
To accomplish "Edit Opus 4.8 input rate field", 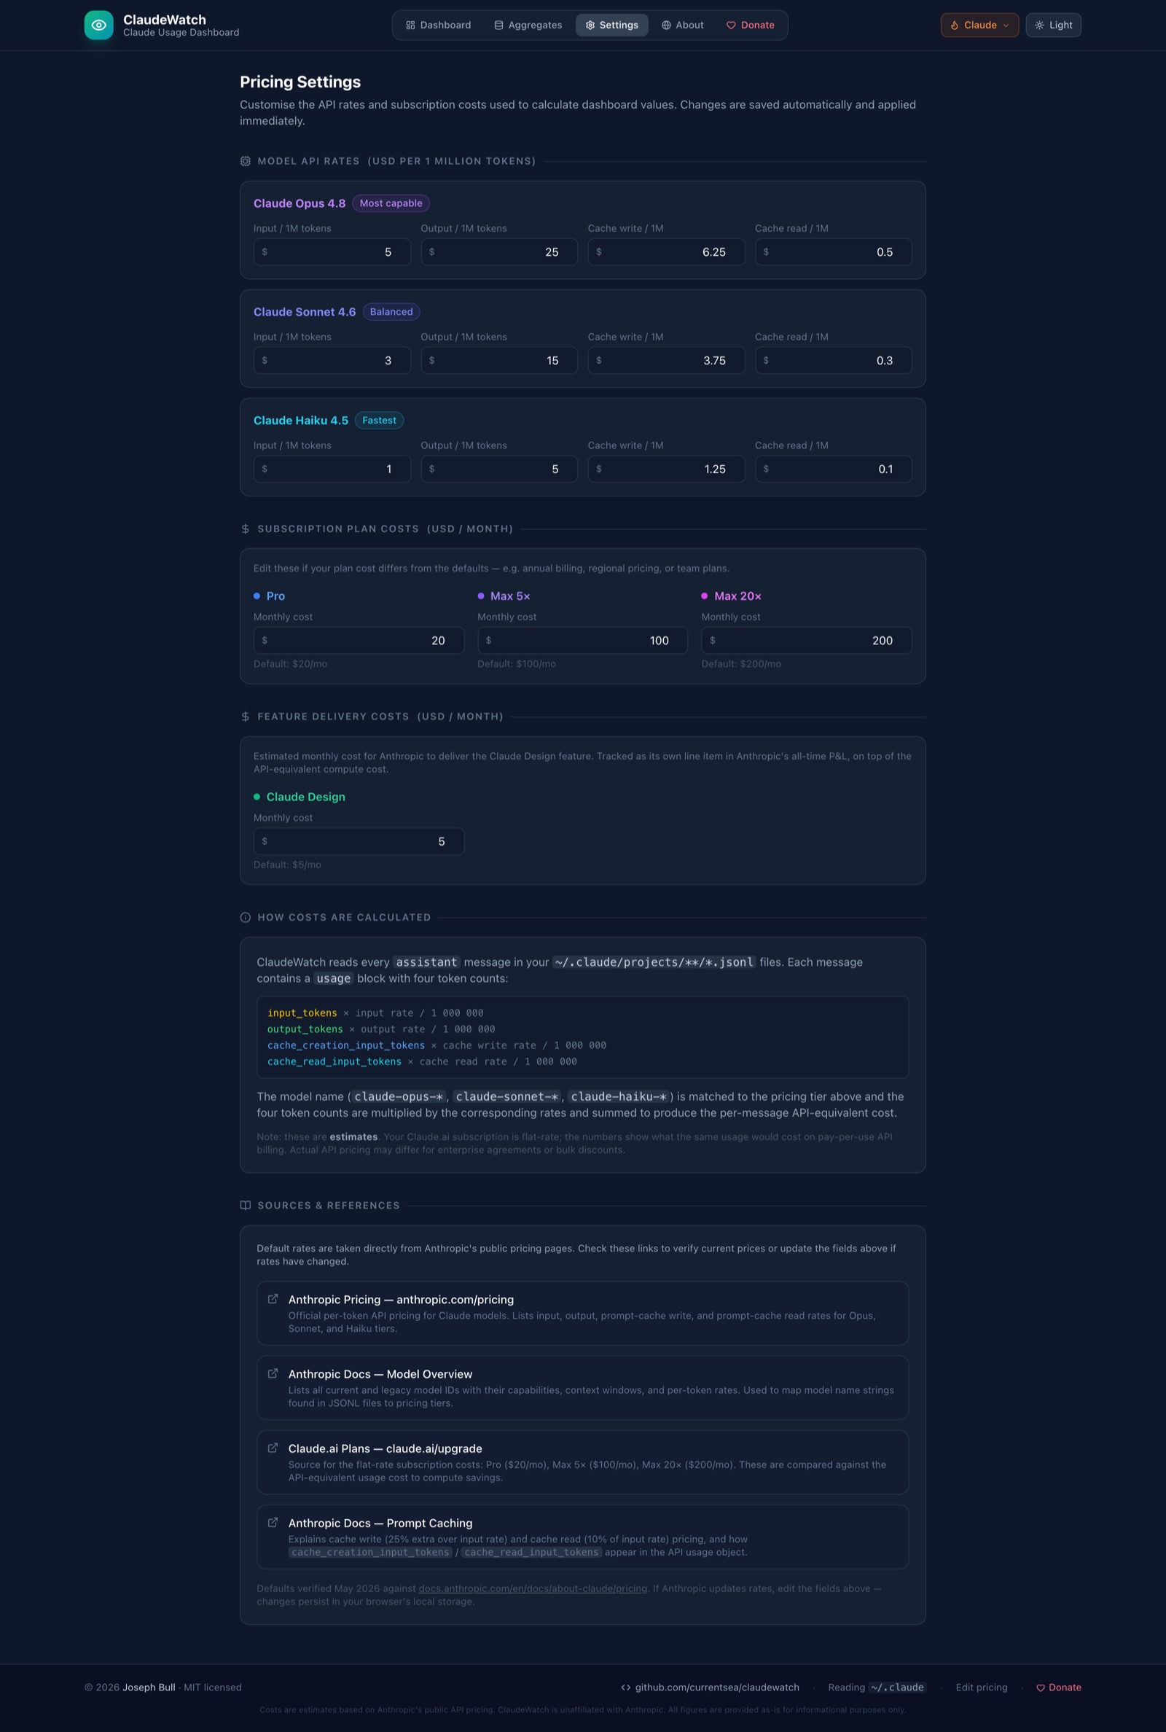I will coord(332,252).
